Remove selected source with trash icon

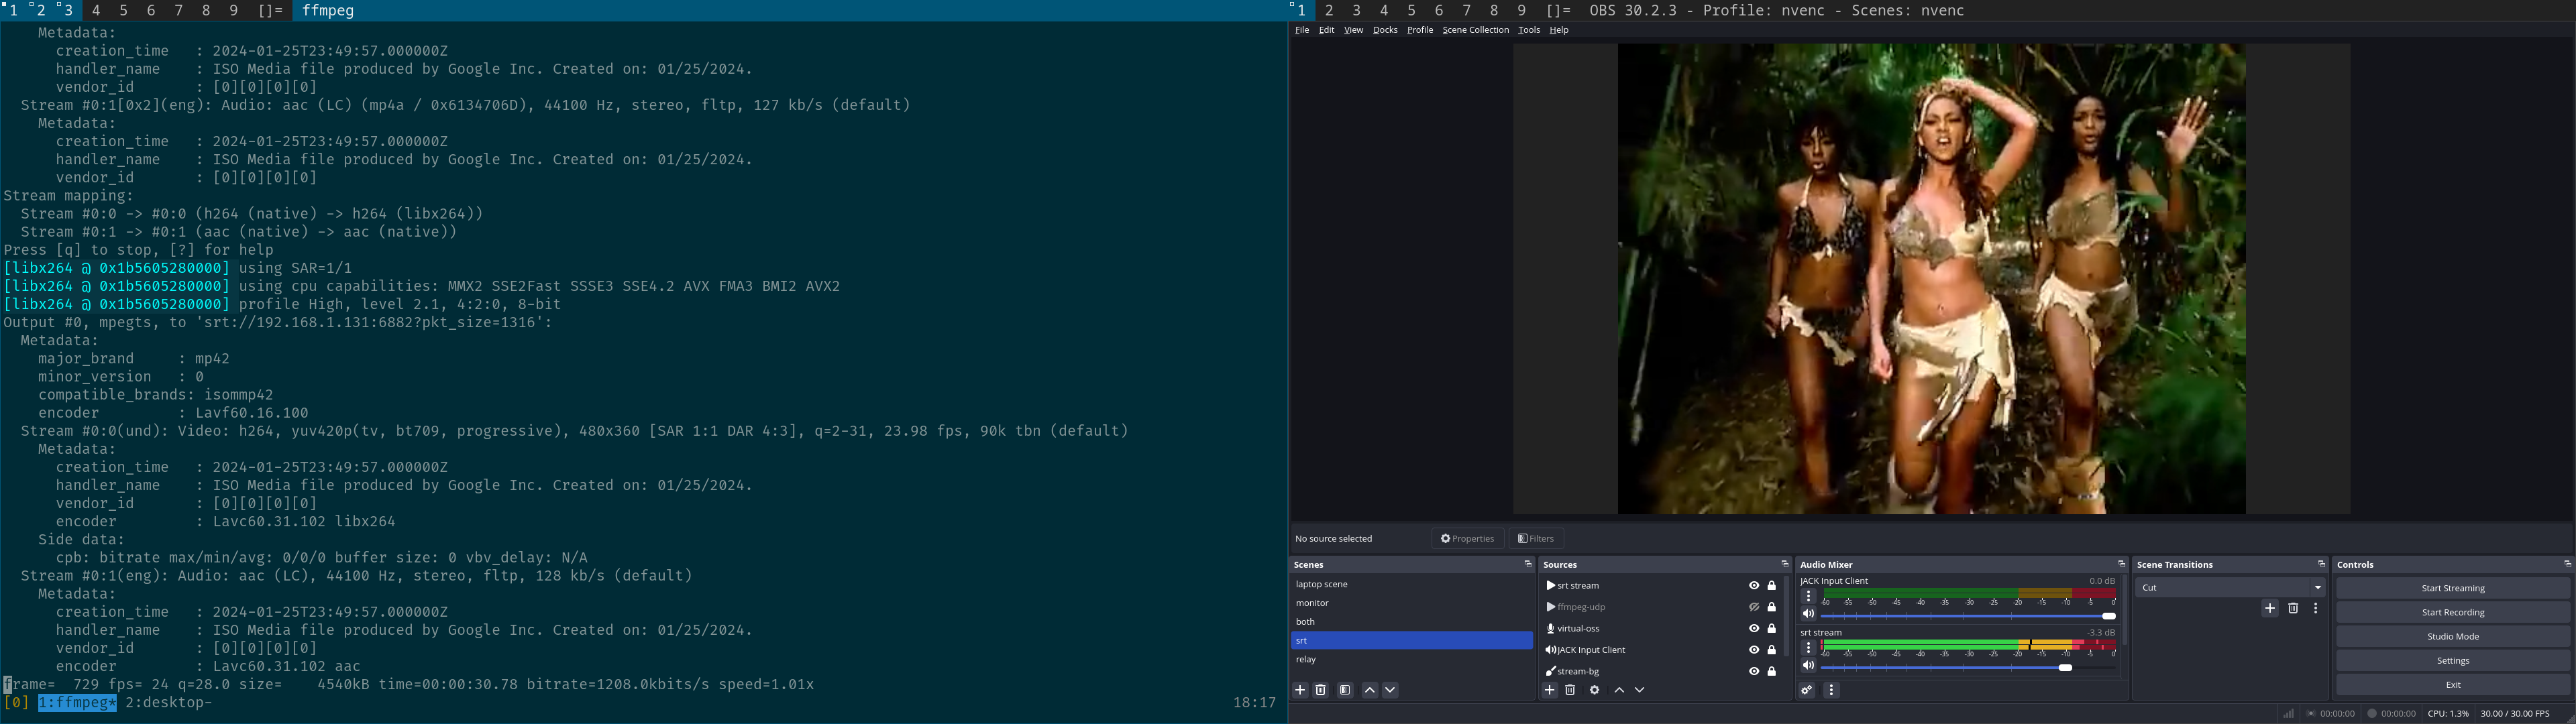[1570, 690]
